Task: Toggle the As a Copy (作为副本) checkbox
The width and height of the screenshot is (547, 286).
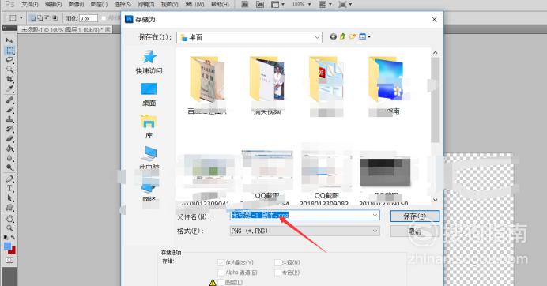Action: pyautogui.click(x=221, y=262)
